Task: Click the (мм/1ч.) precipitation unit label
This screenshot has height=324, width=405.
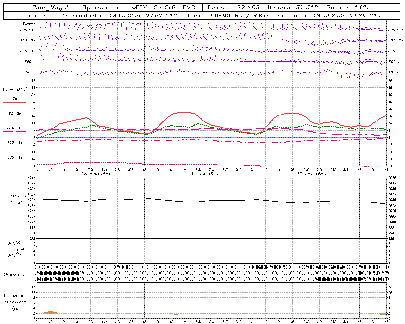Action: (16, 255)
